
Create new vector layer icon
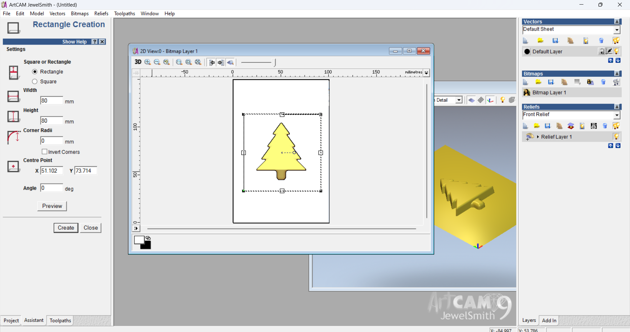[525, 41]
